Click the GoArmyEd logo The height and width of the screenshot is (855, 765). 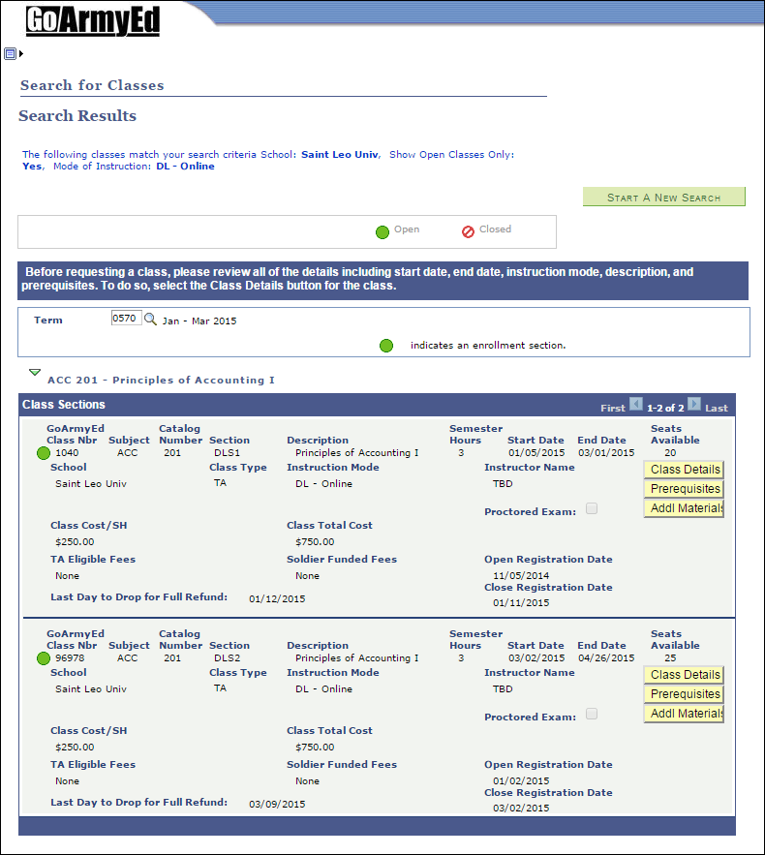pos(93,21)
